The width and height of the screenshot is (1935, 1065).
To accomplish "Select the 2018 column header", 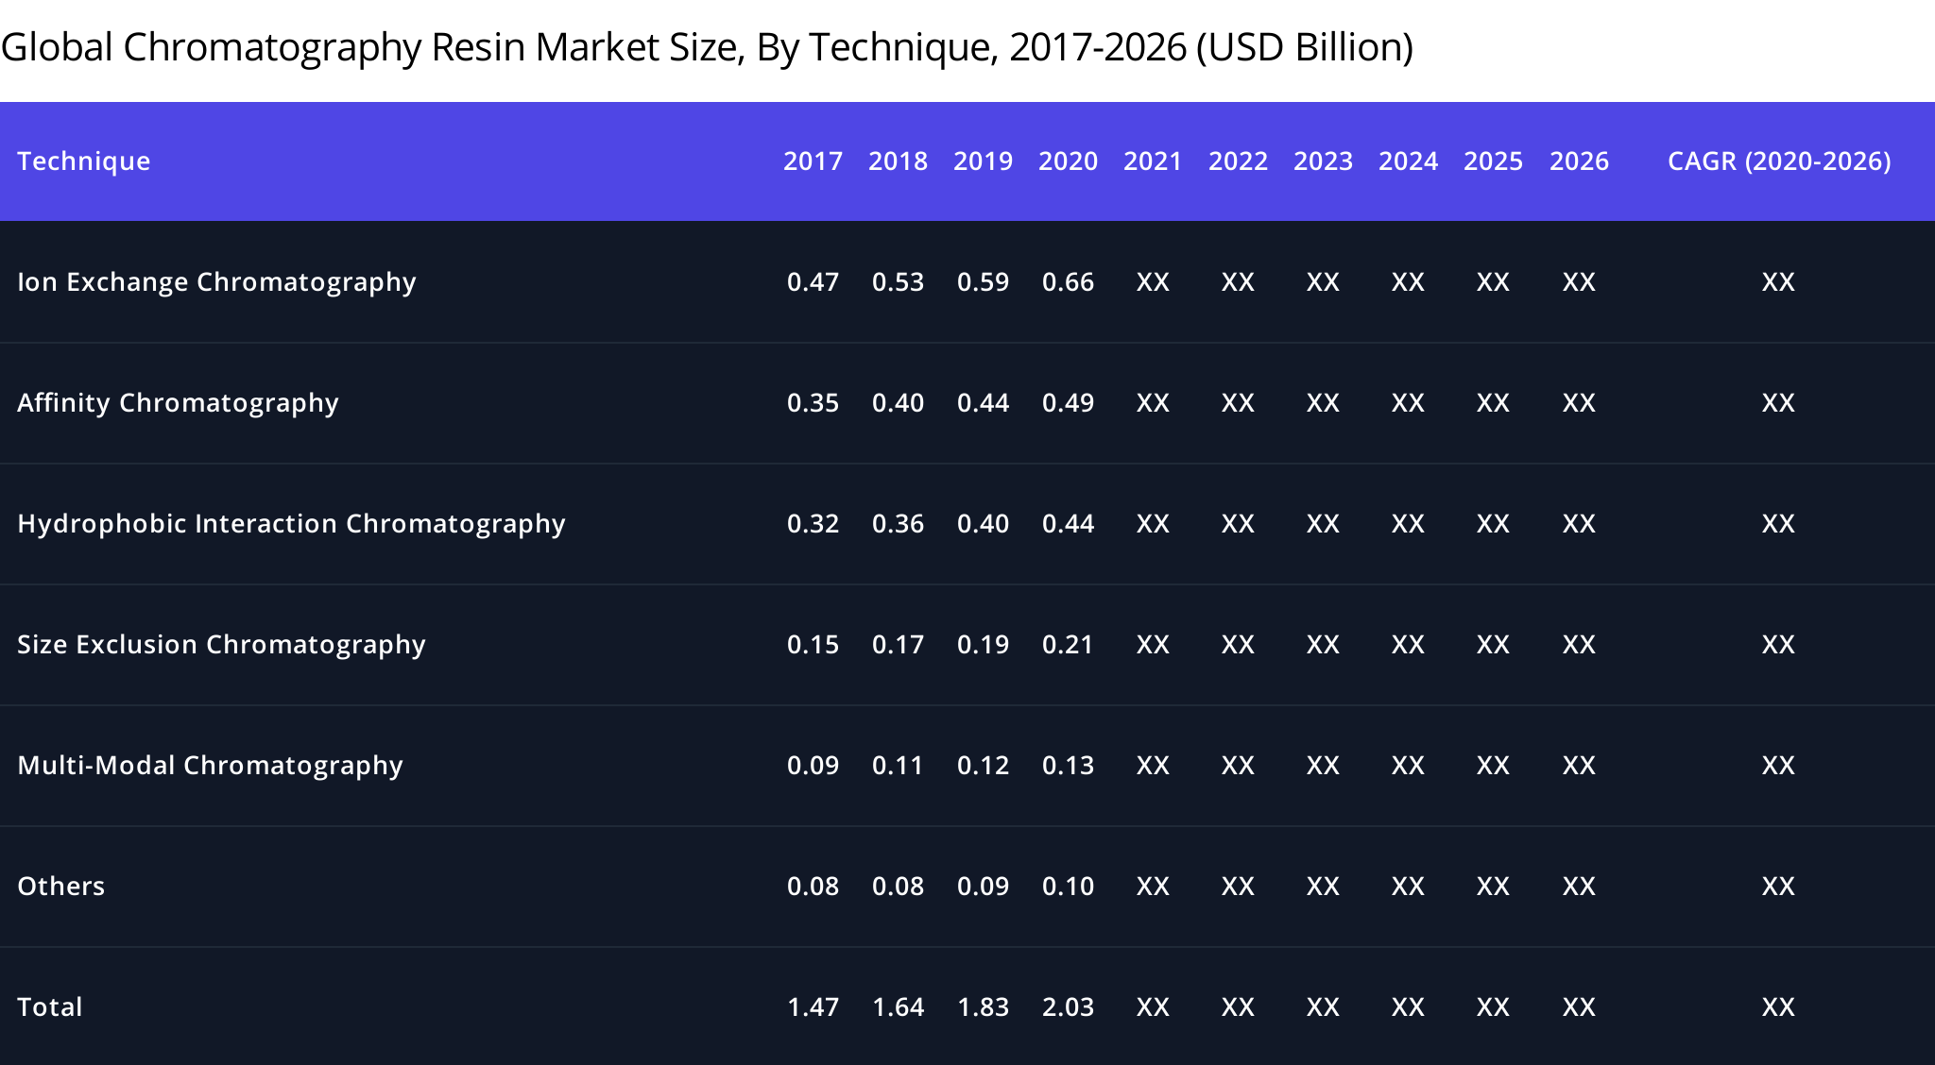I will click(898, 161).
